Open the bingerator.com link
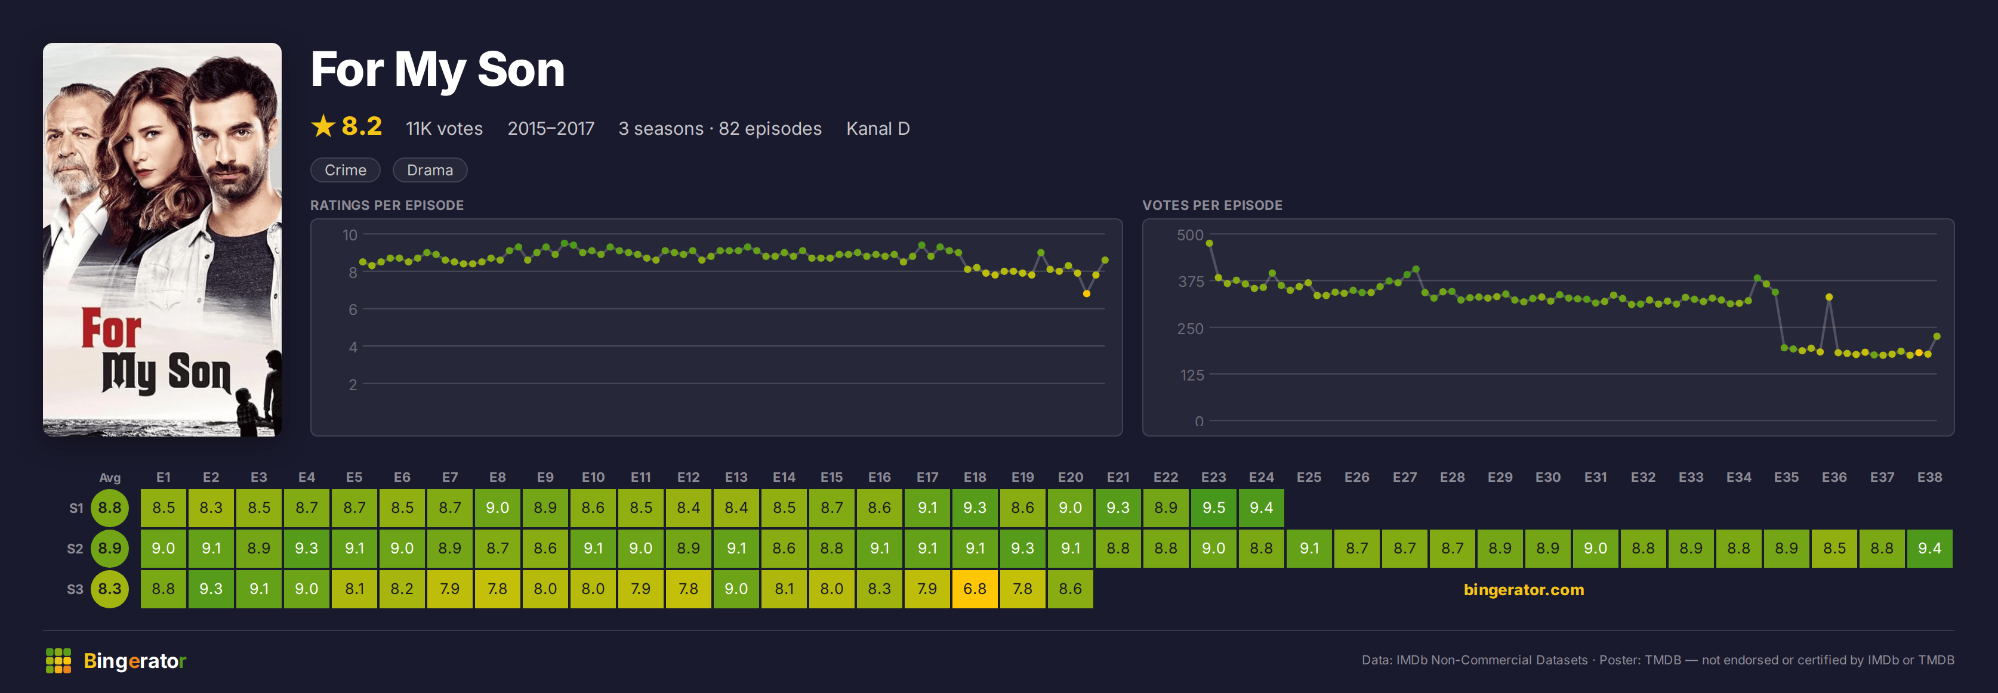This screenshot has height=693, width=1998. click(x=1524, y=589)
